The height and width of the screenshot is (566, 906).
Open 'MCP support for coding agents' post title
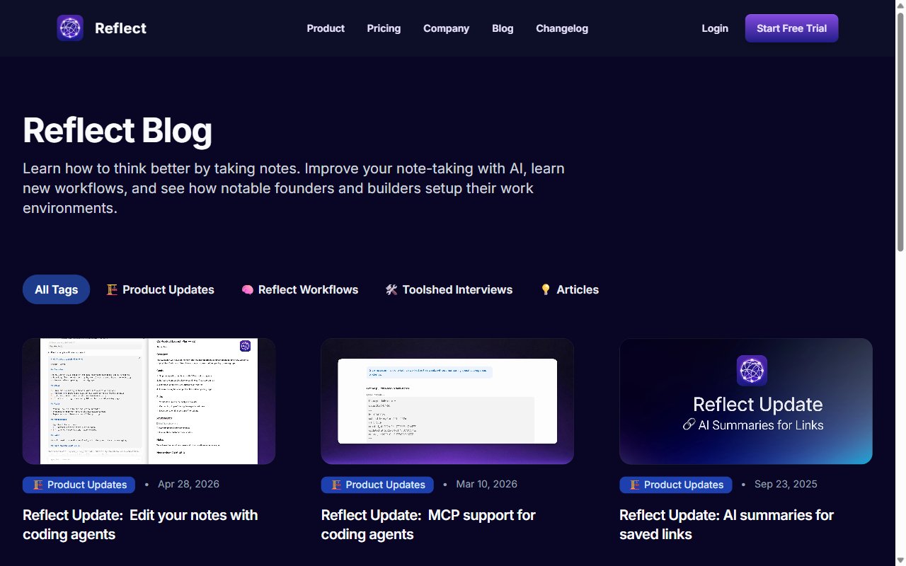point(428,524)
